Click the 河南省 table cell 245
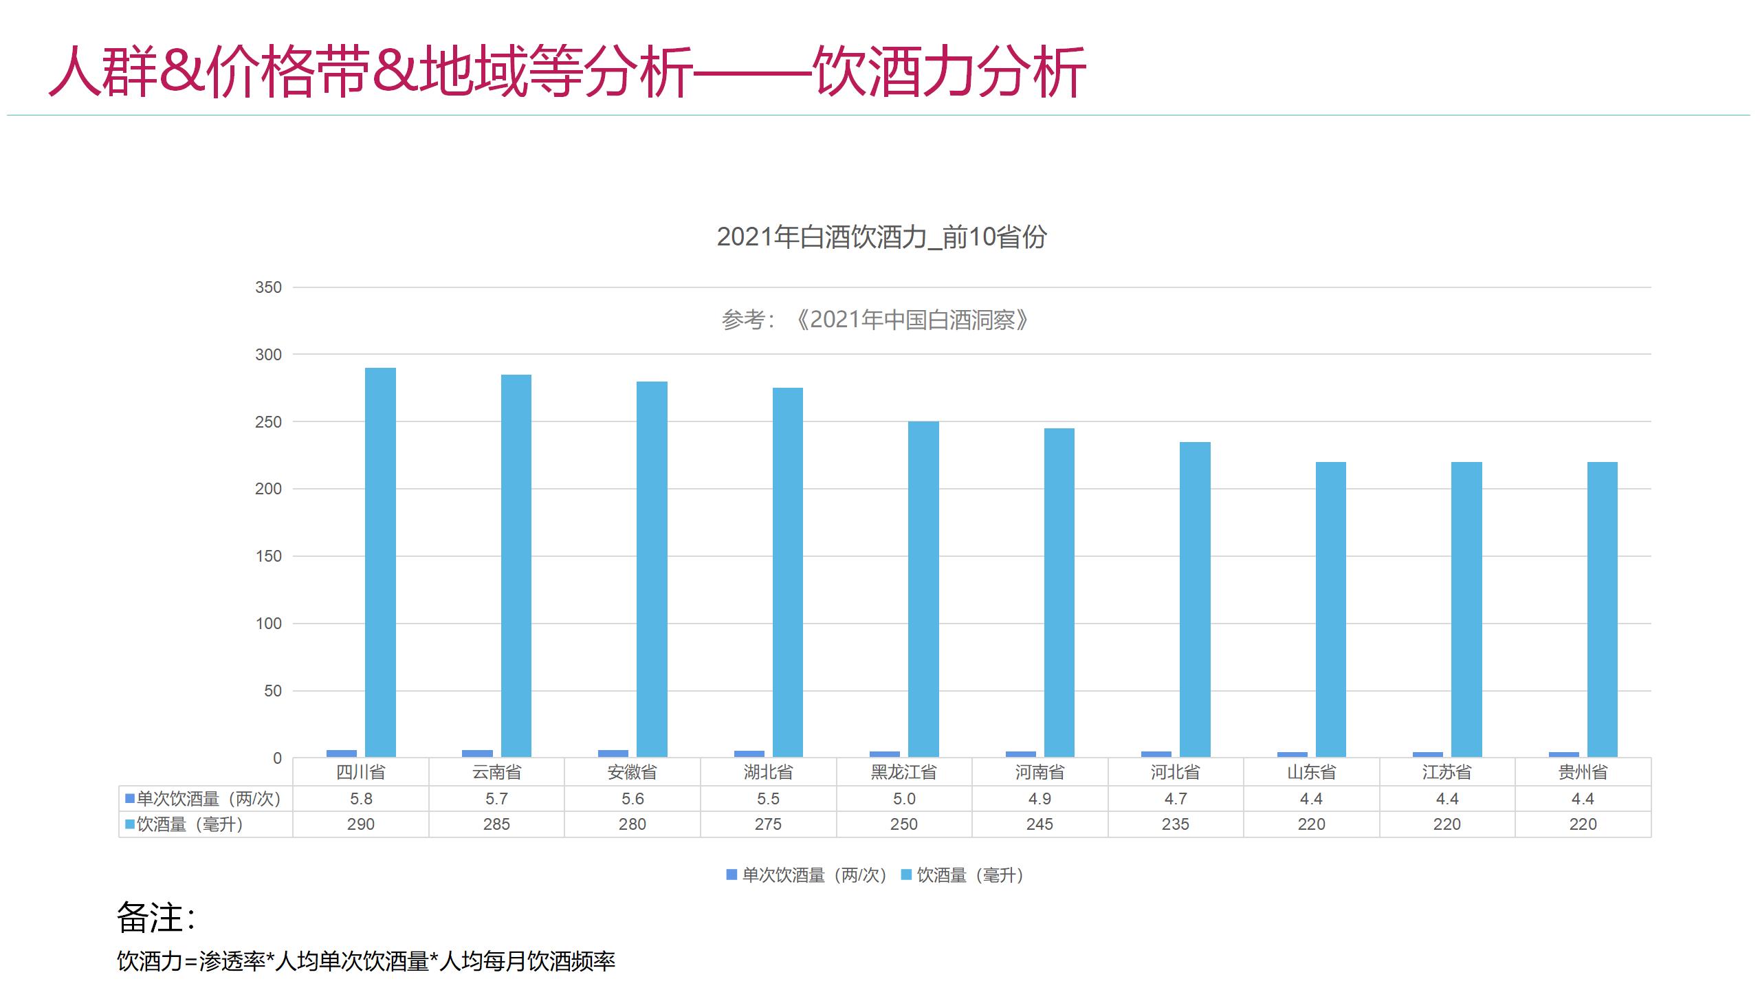 [1039, 824]
